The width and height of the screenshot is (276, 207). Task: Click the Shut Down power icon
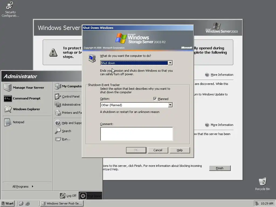[x=83, y=196]
